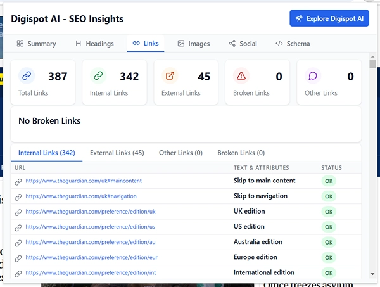
Task: Go to the Social tab
Action: (243, 44)
